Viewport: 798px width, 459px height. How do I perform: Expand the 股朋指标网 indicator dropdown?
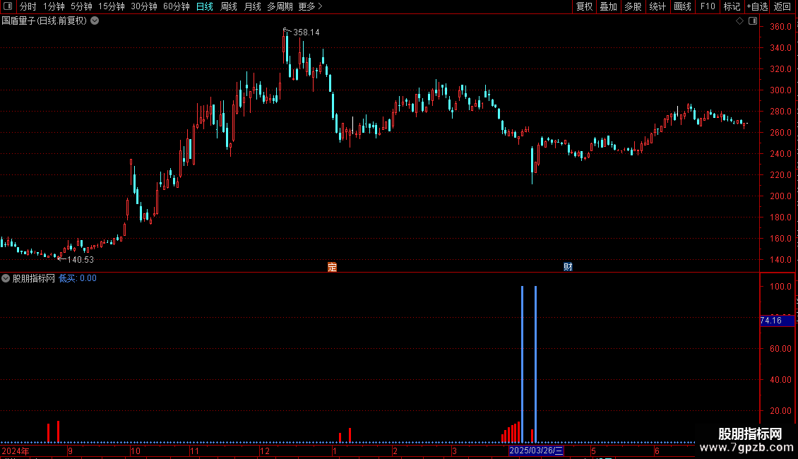[6, 278]
